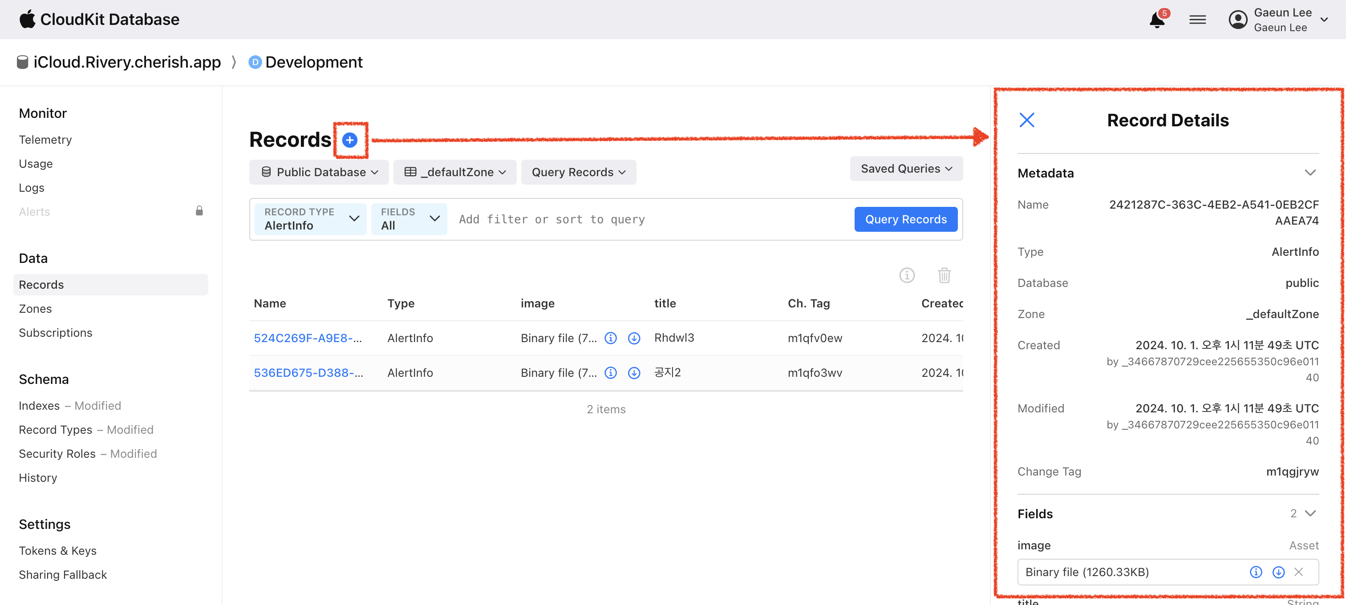Click the CloudKit Database title
The height and width of the screenshot is (605, 1346).
tap(110, 19)
